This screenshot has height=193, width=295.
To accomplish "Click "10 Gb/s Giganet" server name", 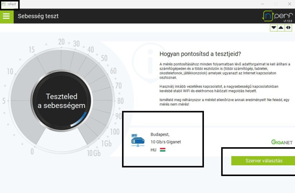I will click(x=166, y=142).
